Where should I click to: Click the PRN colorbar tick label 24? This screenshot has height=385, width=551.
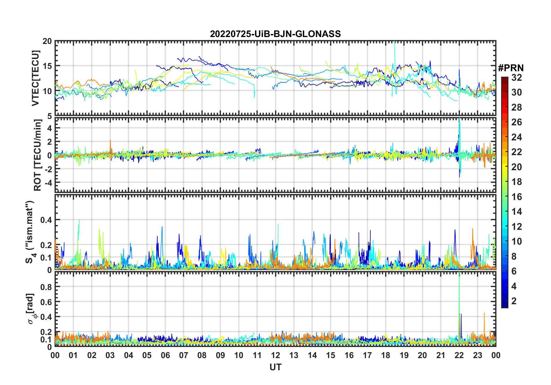(x=517, y=137)
